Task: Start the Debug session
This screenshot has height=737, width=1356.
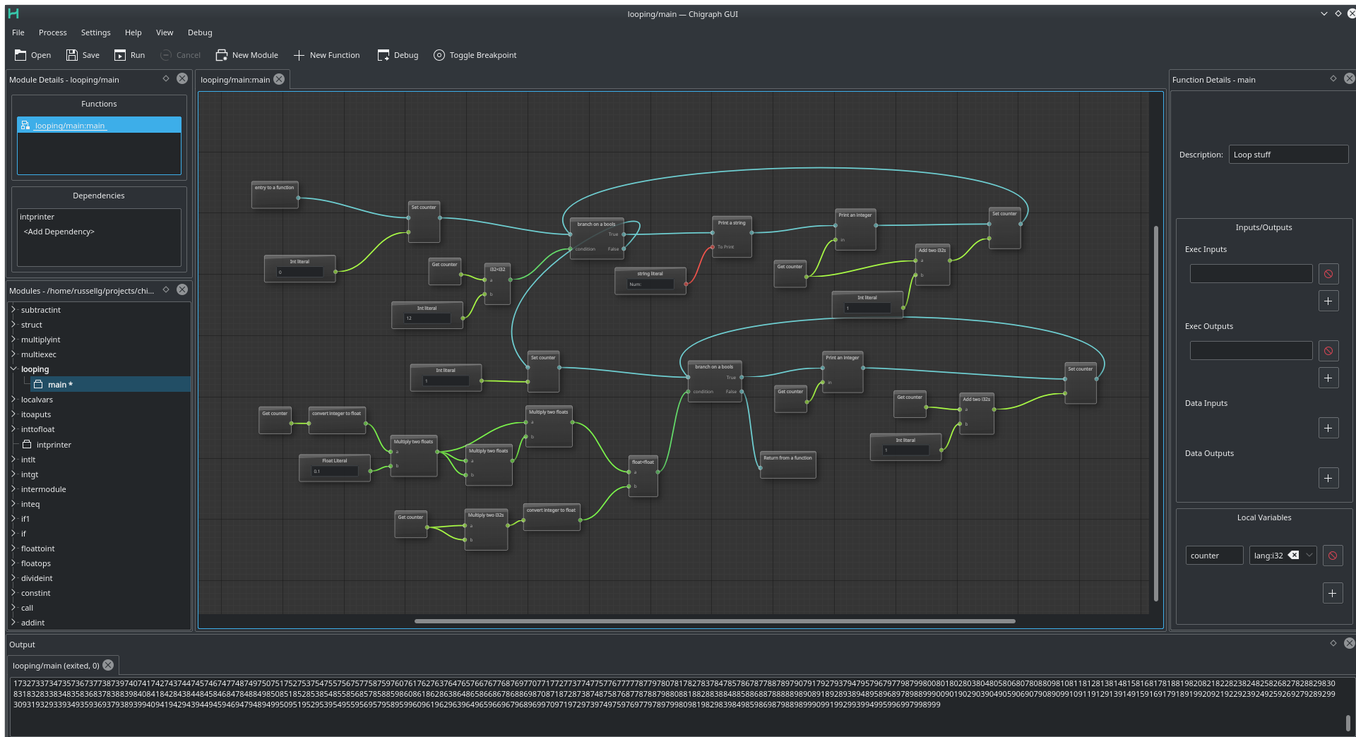Action: [x=398, y=55]
